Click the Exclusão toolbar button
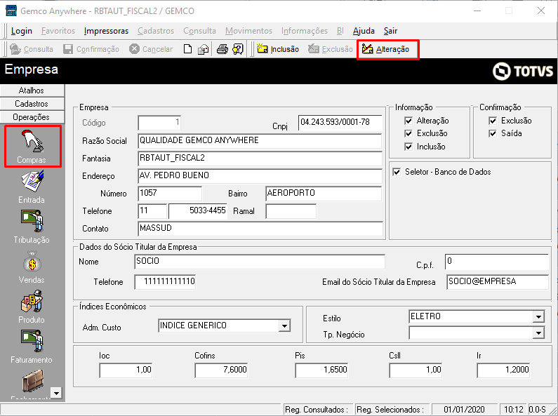558x416 pixels. coord(331,49)
